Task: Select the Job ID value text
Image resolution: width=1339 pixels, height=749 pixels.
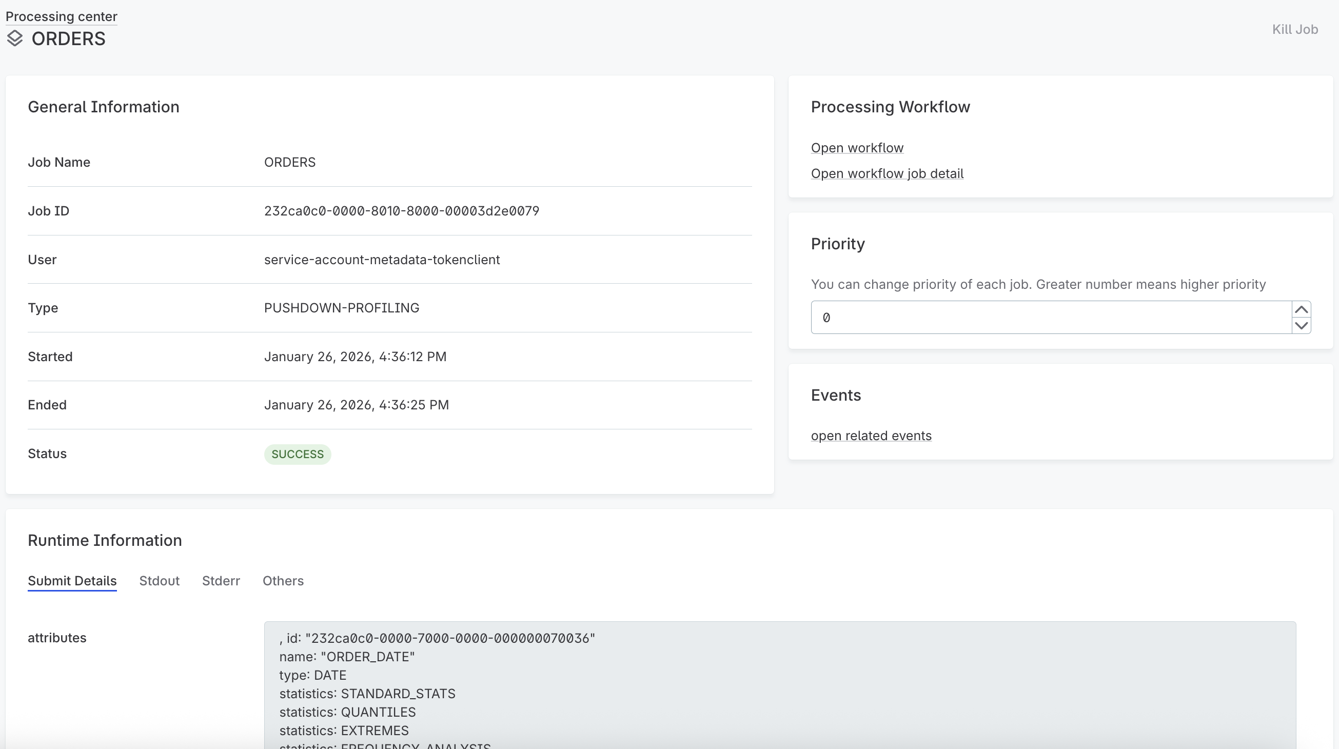Action: tap(401, 211)
